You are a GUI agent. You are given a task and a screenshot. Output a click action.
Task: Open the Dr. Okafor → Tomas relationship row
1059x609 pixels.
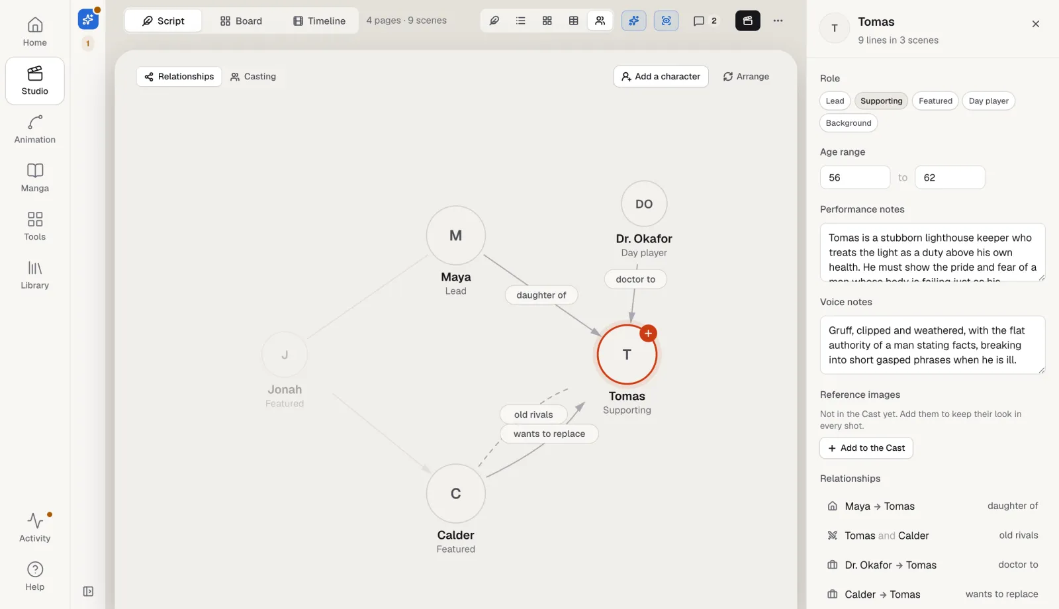(932, 565)
